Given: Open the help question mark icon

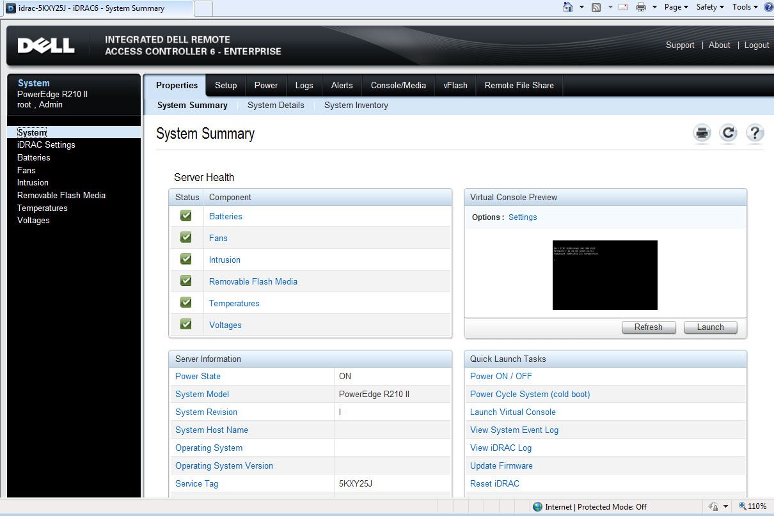Looking at the screenshot, I should pos(755,133).
